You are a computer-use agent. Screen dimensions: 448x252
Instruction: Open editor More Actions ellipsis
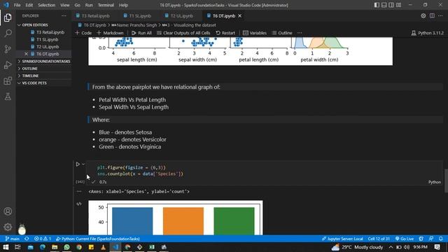[x=440, y=16]
